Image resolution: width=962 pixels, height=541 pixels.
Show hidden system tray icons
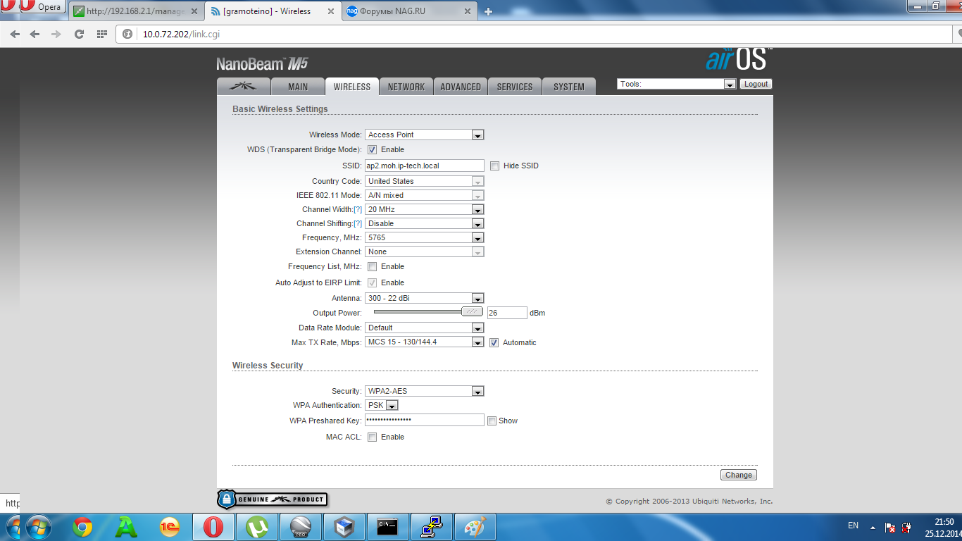pos(873,527)
